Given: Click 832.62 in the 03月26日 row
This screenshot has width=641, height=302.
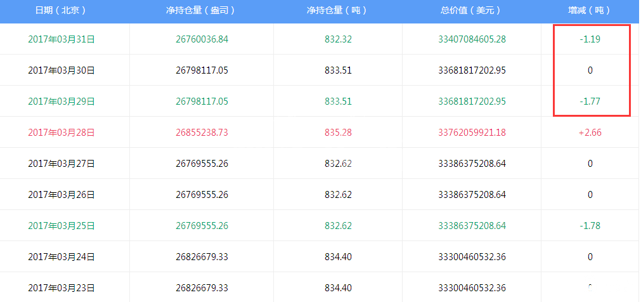Looking at the screenshot, I should (338, 195).
